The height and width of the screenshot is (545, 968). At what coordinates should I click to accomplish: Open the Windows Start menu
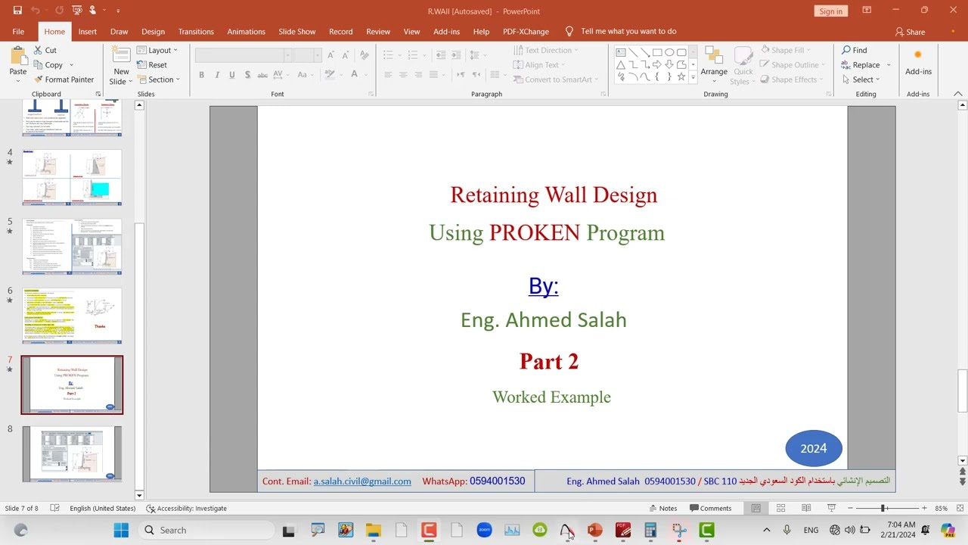(121, 530)
